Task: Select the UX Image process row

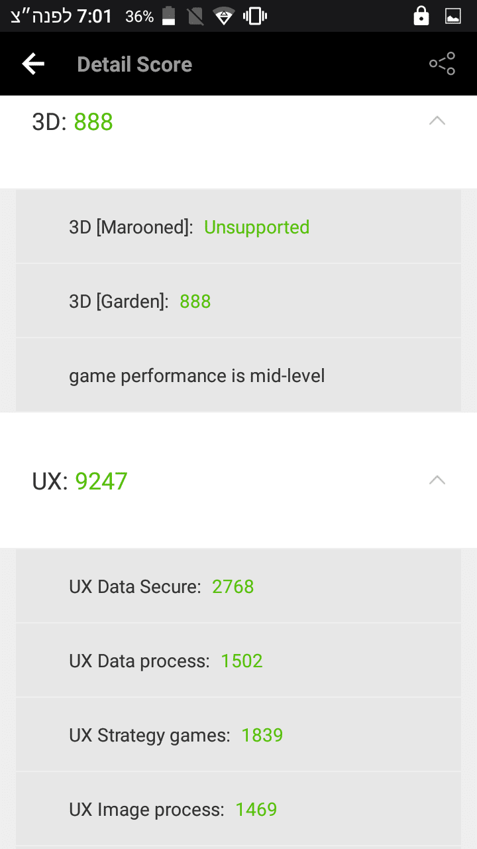Action: point(238,809)
